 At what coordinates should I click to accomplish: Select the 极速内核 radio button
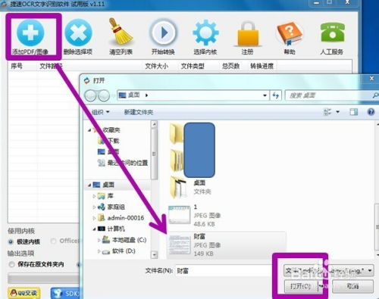[x=11, y=241]
